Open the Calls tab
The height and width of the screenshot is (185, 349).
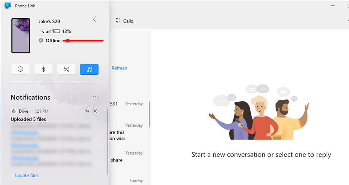coord(124,21)
